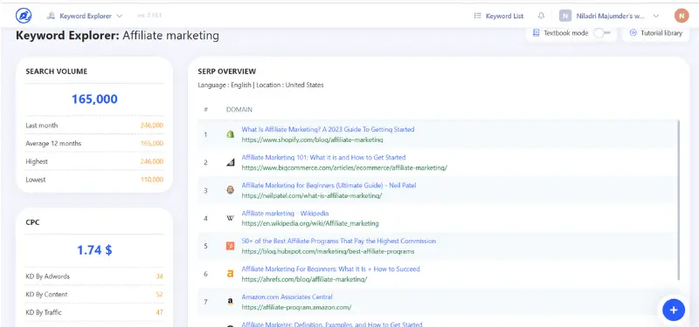
Task: Click the Textbook mode book icon
Action: tap(536, 33)
